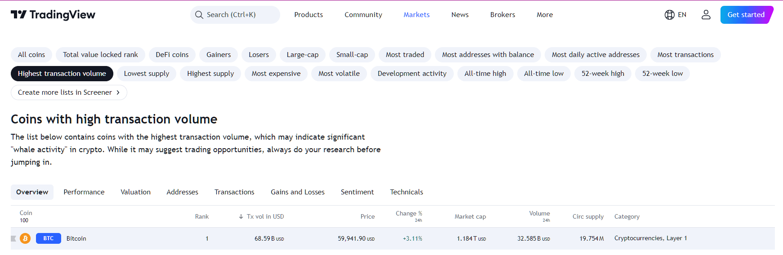Image resolution: width=783 pixels, height=255 pixels.
Task: Switch to the Technicals tab
Action: point(407,192)
